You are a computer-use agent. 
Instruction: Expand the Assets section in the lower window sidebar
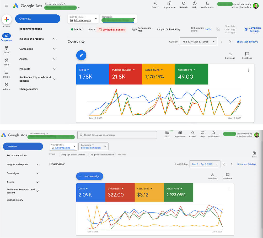(37, 182)
